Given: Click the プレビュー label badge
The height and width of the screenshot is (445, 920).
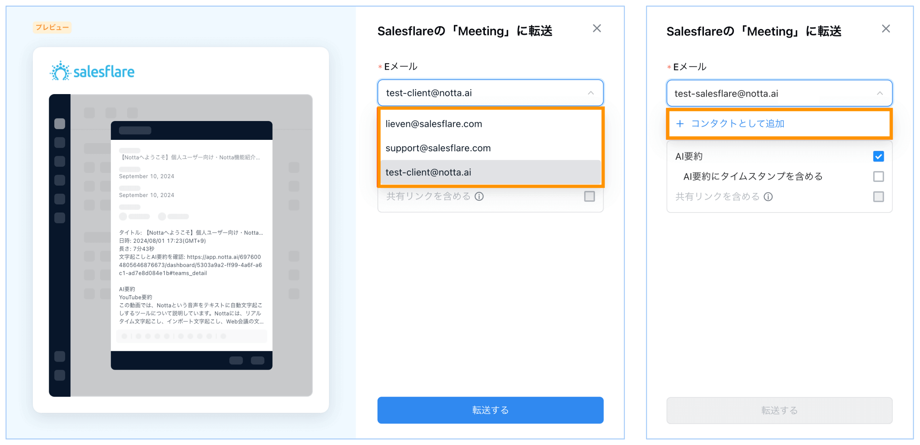Looking at the screenshot, I should pyautogui.click(x=52, y=27).
